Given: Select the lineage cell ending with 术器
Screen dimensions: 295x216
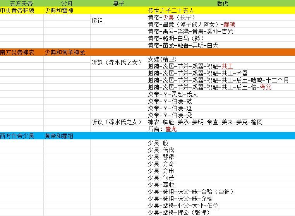Looking at the screenshot, I should 221,73.
